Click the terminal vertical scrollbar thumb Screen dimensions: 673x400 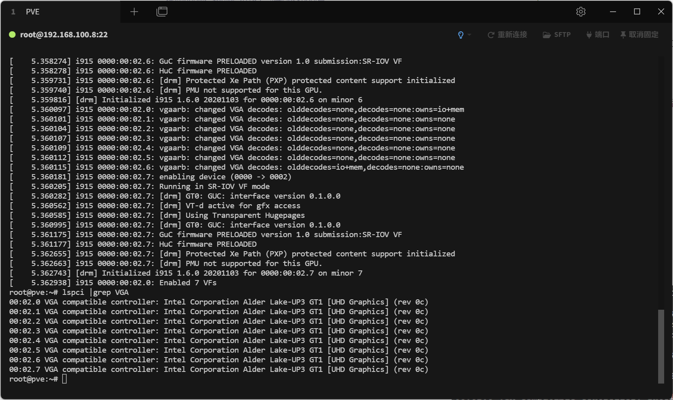661,346
